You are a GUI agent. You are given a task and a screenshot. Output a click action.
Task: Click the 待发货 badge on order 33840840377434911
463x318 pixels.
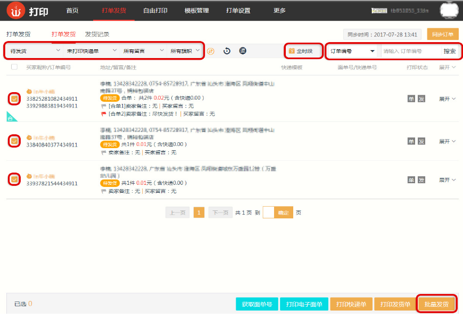point(110,144)
